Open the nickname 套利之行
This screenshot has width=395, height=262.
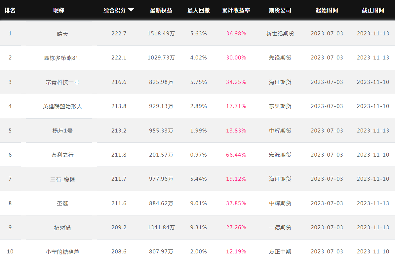(62, 155)
